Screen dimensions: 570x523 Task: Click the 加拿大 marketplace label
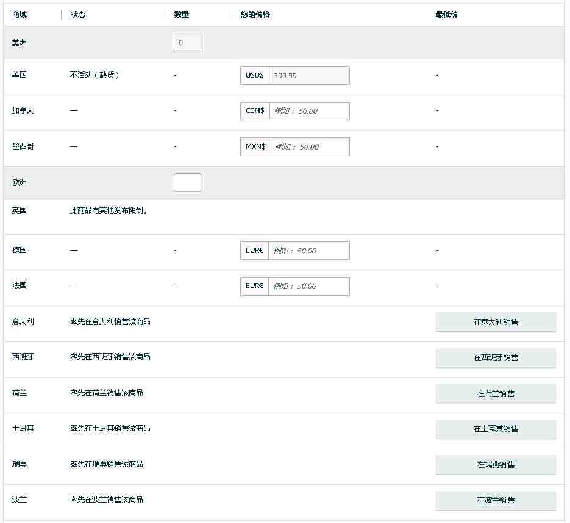pyautogui.click(x=23, y=110)
